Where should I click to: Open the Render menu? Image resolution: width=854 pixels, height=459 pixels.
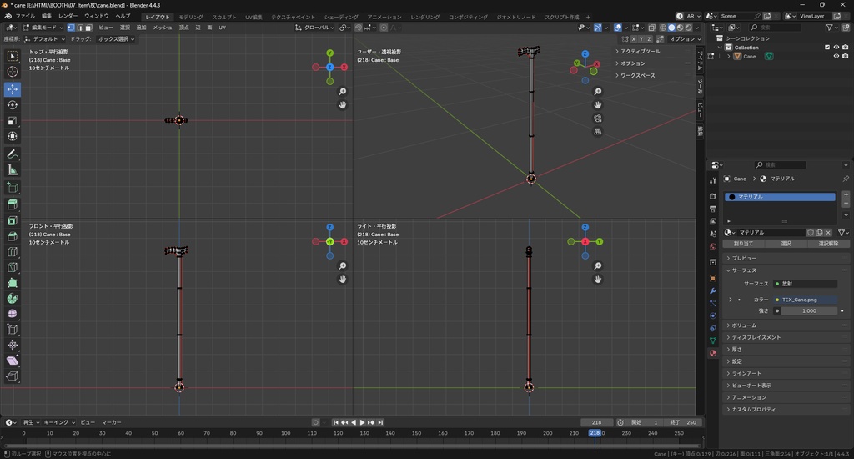click(68, 16)
